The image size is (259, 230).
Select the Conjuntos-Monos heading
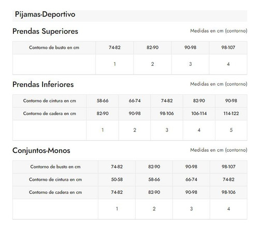coord(41,150)
